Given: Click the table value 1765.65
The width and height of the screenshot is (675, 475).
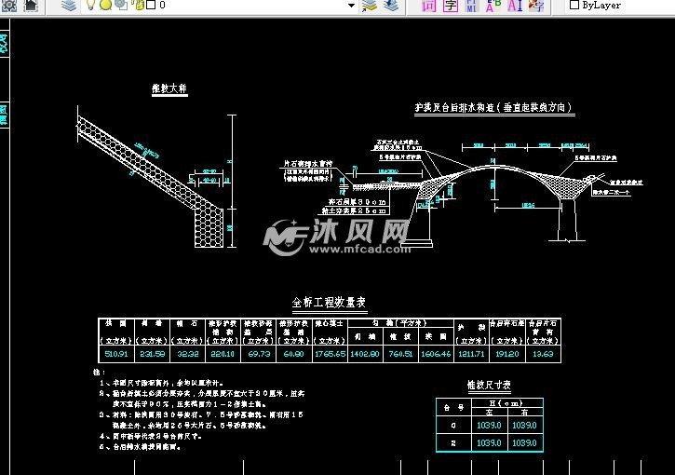Looking at the screenshot, I should [331, 354].
